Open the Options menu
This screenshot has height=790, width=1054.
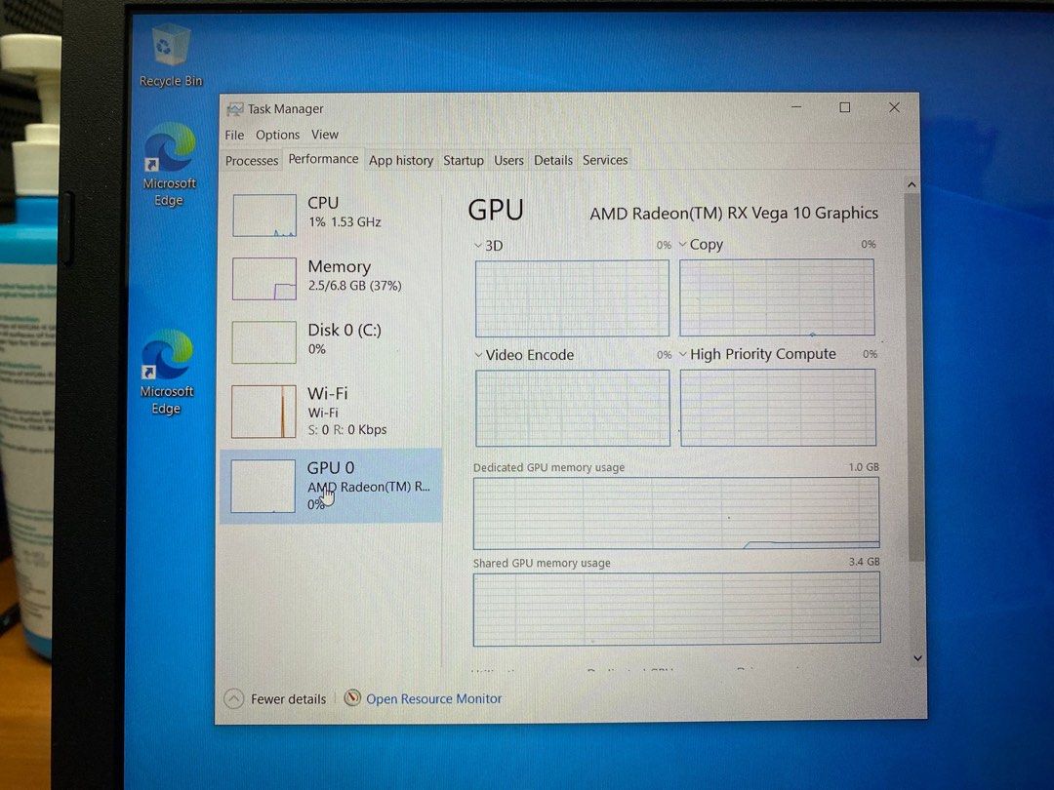click(278, 135)
